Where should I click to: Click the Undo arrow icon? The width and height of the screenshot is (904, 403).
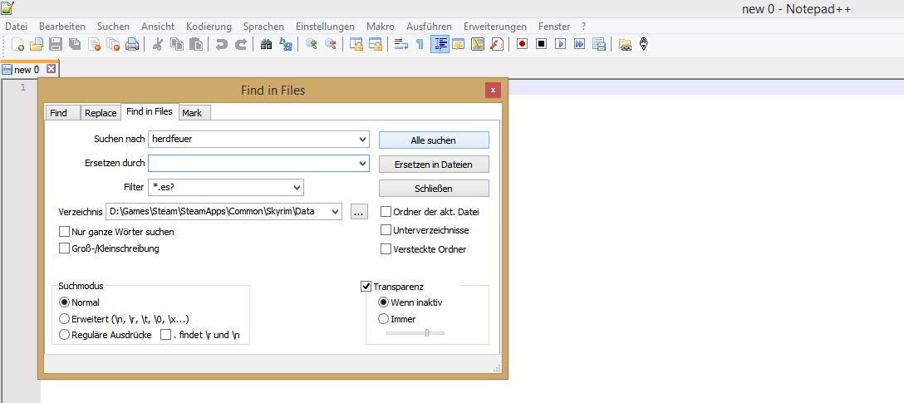[221, 45]
